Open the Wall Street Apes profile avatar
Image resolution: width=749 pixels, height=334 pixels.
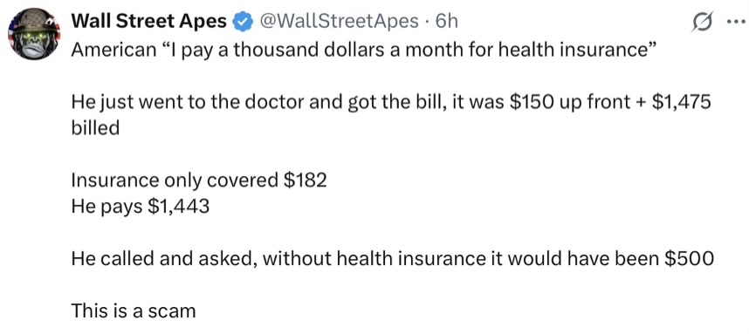[x=34, y=34]
